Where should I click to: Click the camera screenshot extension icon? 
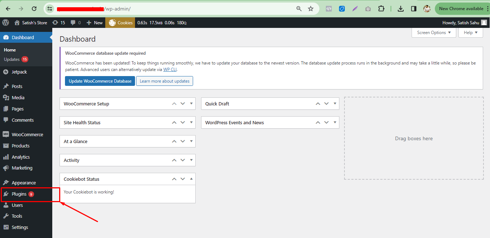coord(368,9)
